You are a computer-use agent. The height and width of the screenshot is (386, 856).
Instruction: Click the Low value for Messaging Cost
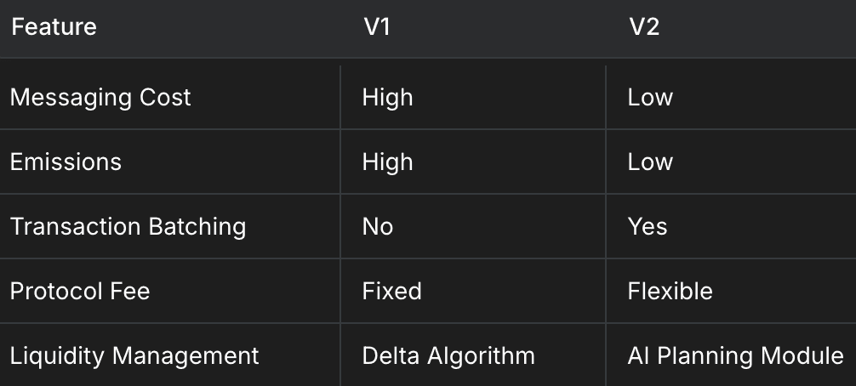click(x=650, y=98)
